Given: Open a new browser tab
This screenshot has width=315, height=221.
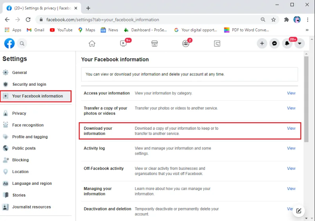Looking at the screenshot, I should click(x=88, y=8).
